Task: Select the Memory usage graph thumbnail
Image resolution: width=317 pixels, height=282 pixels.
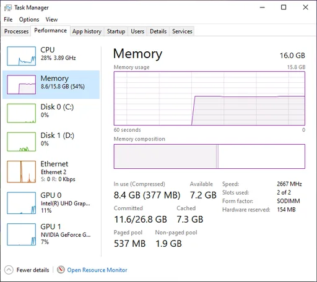Action: (x=21, y=85)
